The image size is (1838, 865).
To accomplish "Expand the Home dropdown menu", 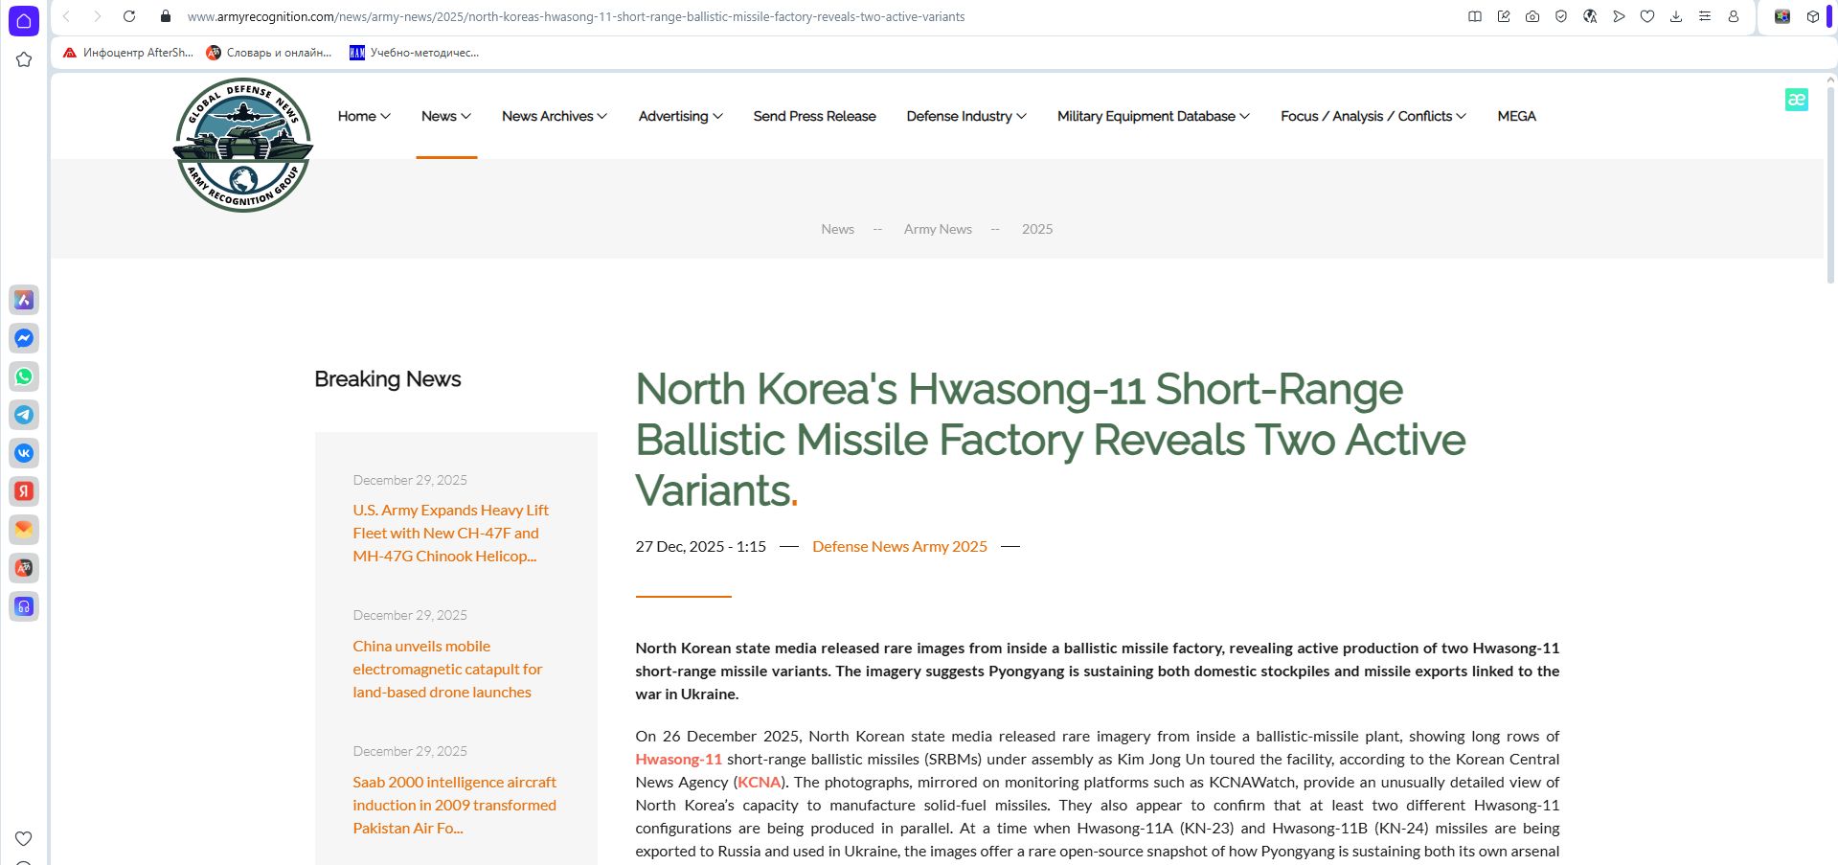I will coord(363,116).
